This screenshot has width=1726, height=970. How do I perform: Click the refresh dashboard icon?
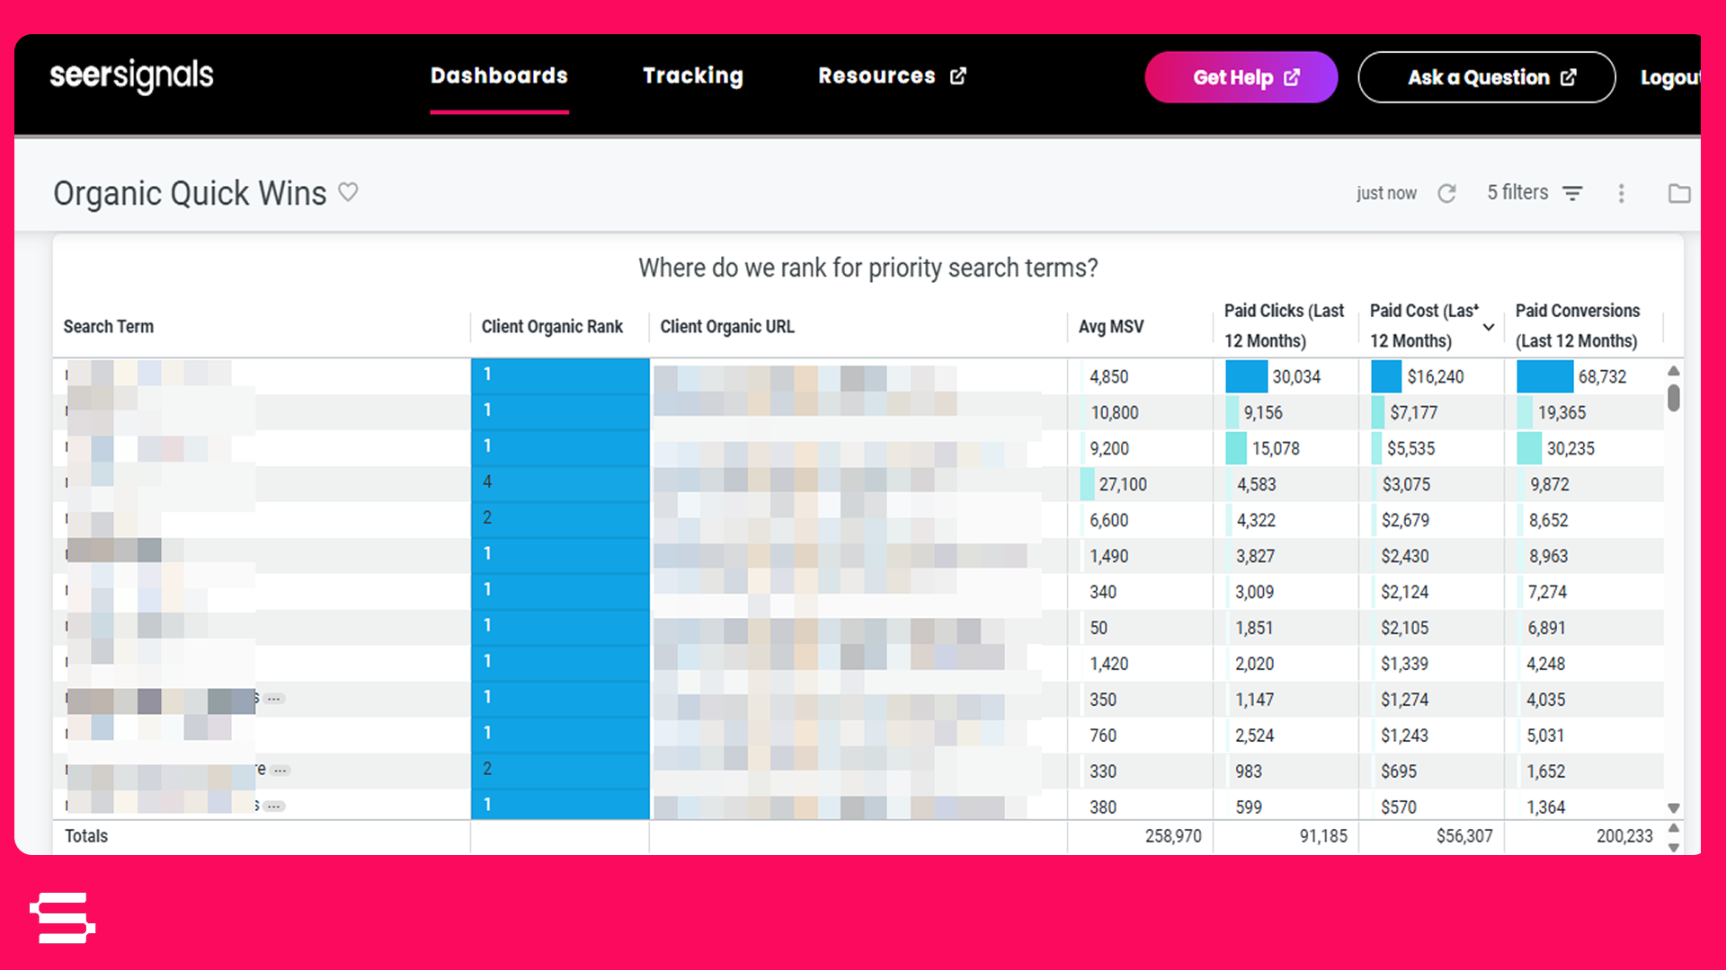[1446, 193]
